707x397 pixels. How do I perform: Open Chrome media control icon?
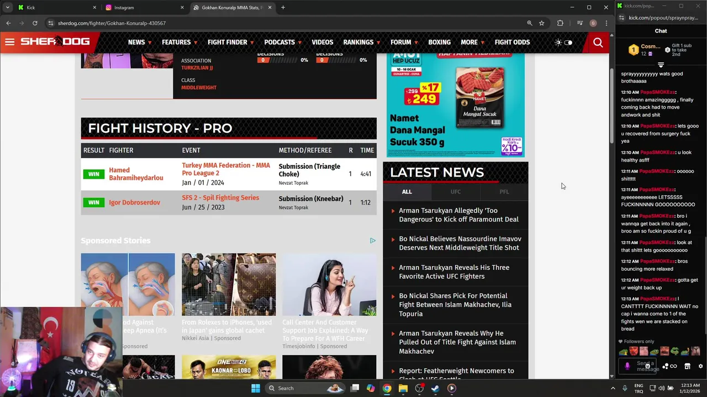(x=579, y=23)
